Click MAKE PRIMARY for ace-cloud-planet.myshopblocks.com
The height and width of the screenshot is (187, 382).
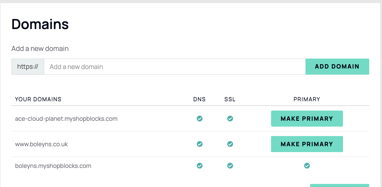pyautogui.click(x=307, y=118)
